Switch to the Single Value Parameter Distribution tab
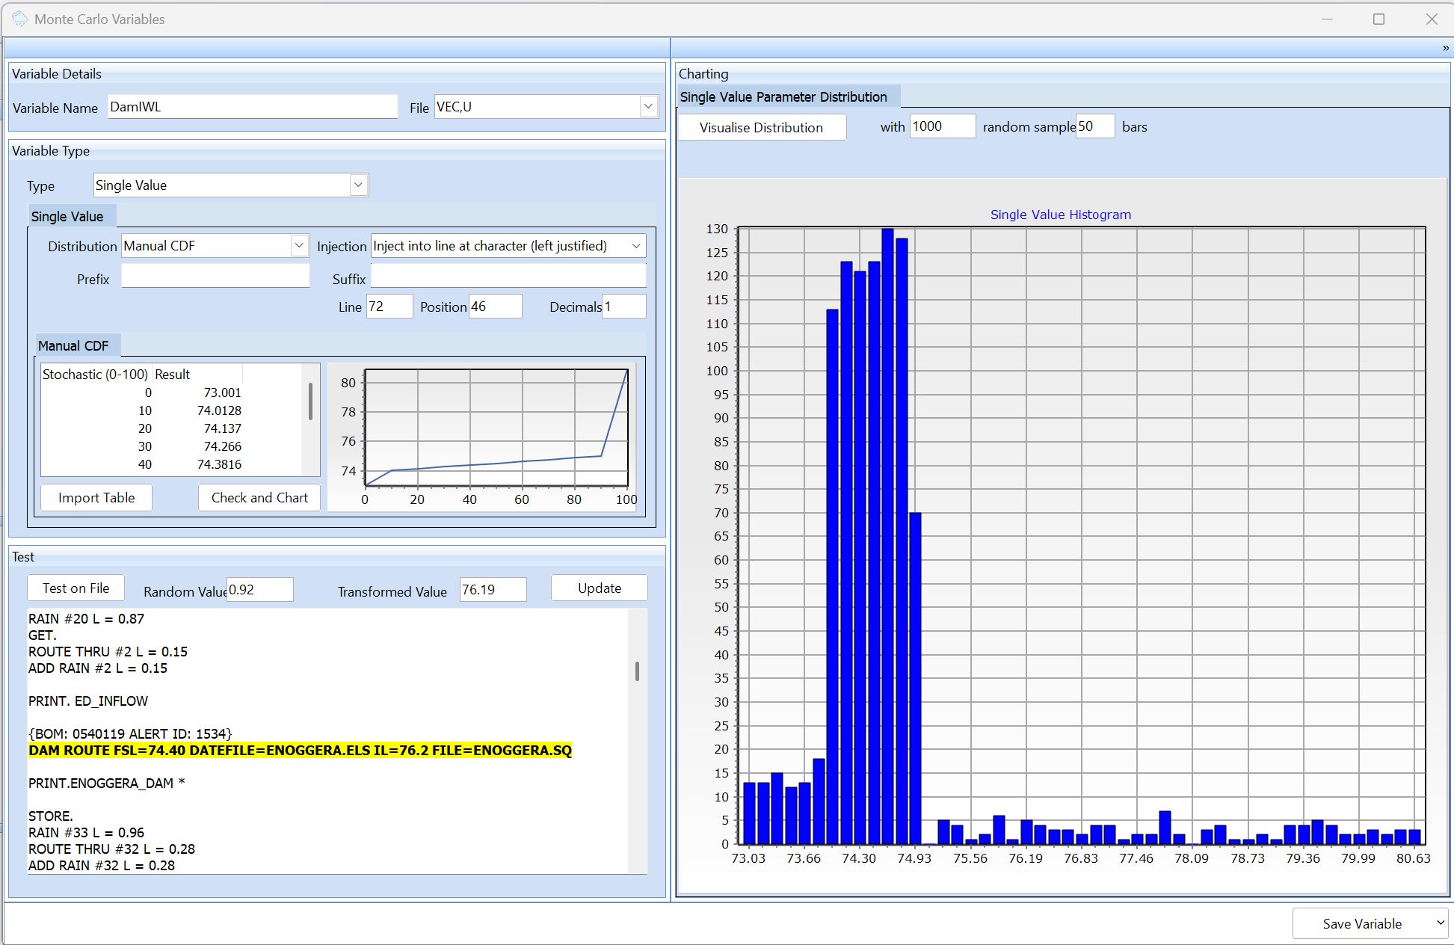This screenshot has width=1454, height=945. (x=783, y=97)
